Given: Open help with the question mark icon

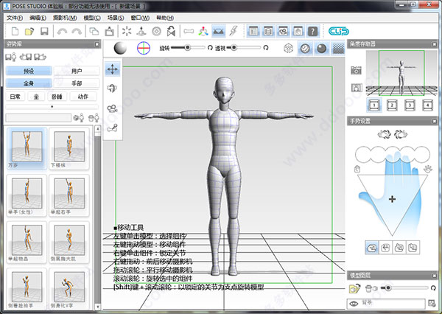Looking at the screenshot, I should click(x=312, y=31).
